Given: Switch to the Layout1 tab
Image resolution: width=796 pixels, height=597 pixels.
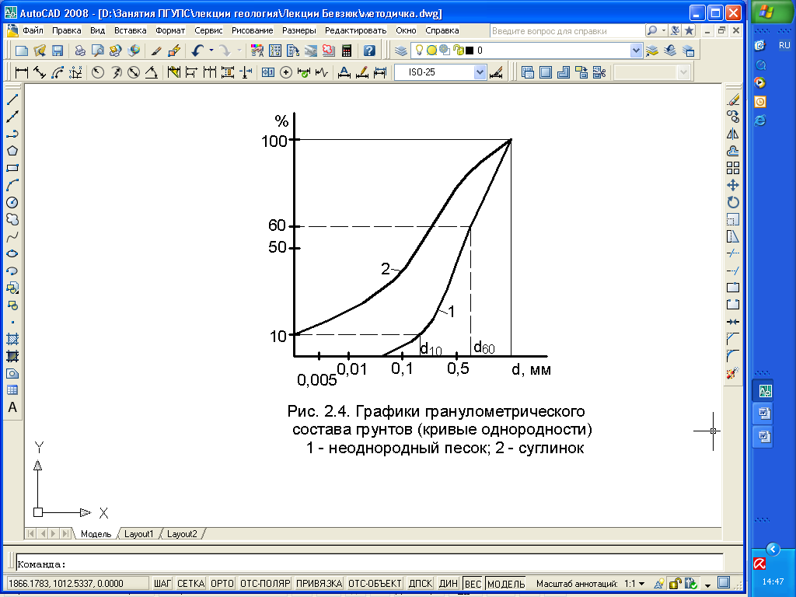Looking at the screenshot, I should (138, 534).
